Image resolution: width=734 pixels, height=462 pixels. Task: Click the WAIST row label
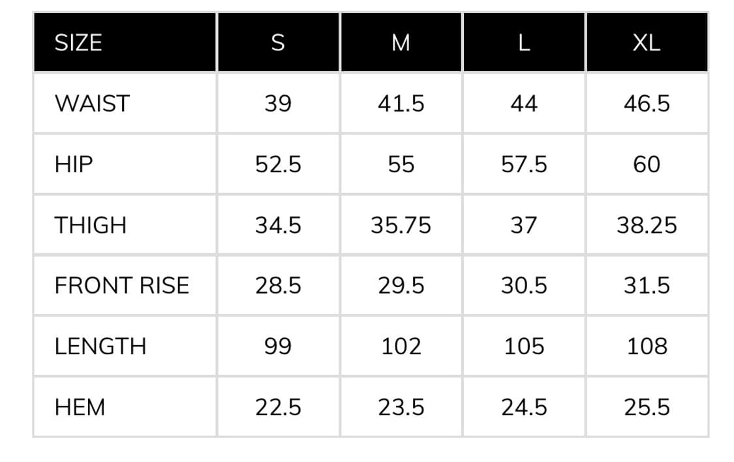coord(92,104)
